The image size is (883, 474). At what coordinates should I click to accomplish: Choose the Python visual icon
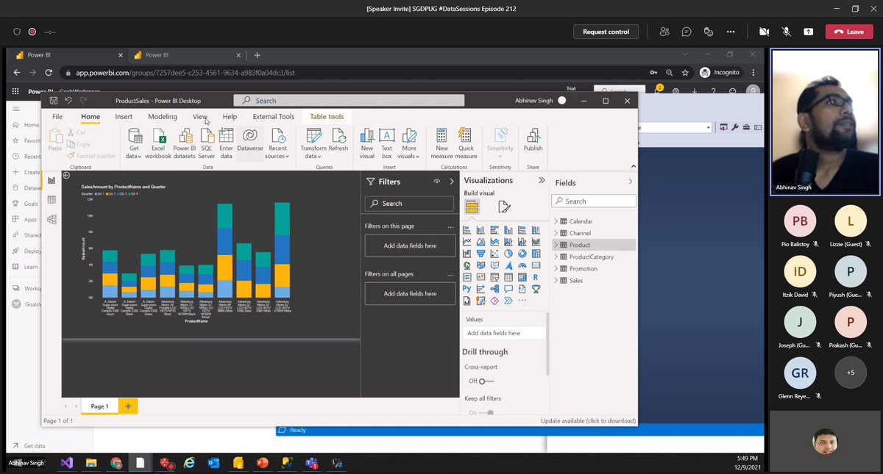point(467,289)
